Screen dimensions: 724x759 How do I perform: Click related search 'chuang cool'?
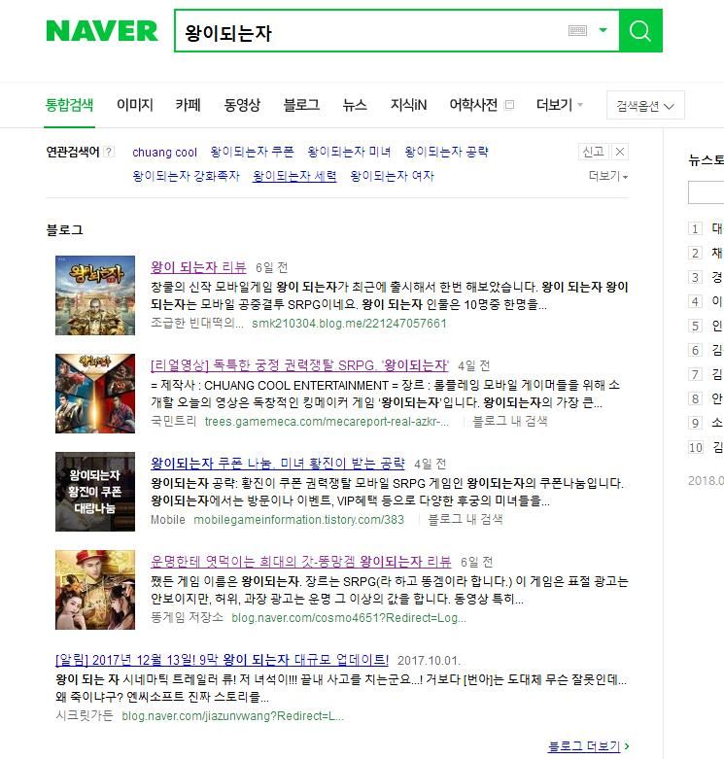[164, 152]
